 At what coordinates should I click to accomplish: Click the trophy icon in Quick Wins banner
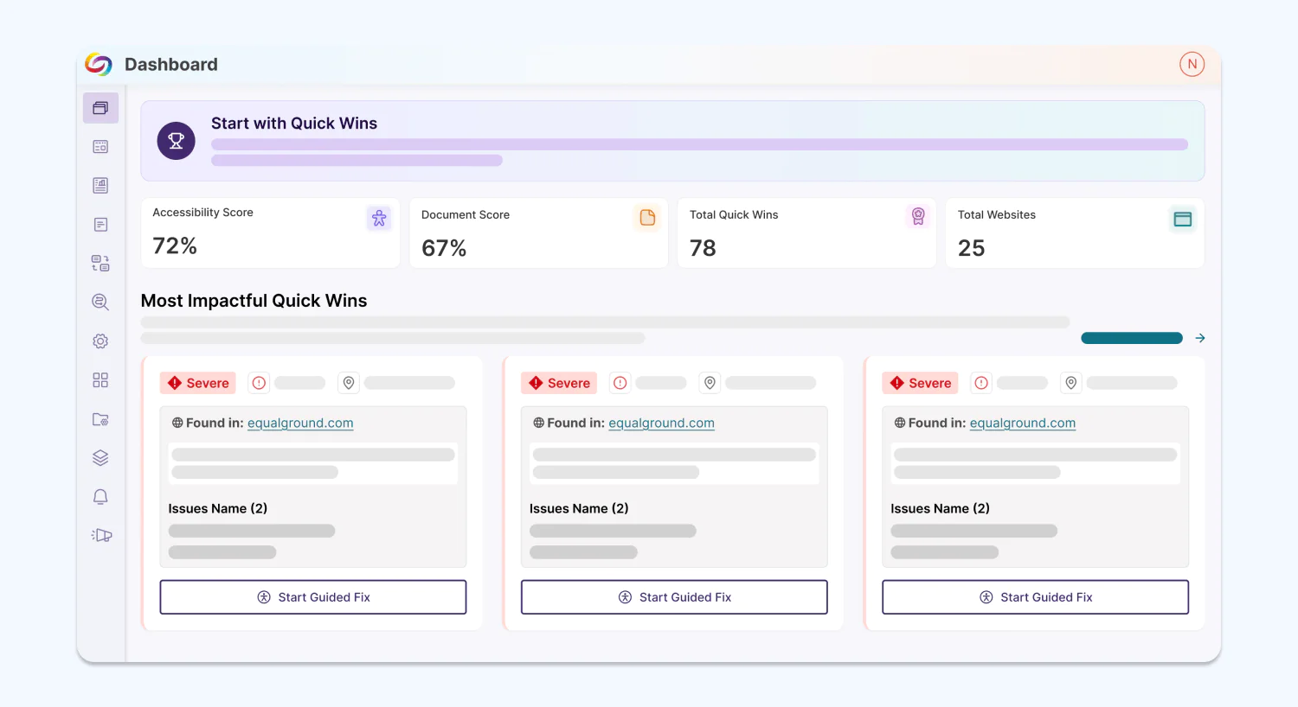click(x=176, y=140)
